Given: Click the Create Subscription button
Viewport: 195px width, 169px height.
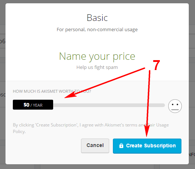Looking at the screenshot, I should click(x=147, y=146).
